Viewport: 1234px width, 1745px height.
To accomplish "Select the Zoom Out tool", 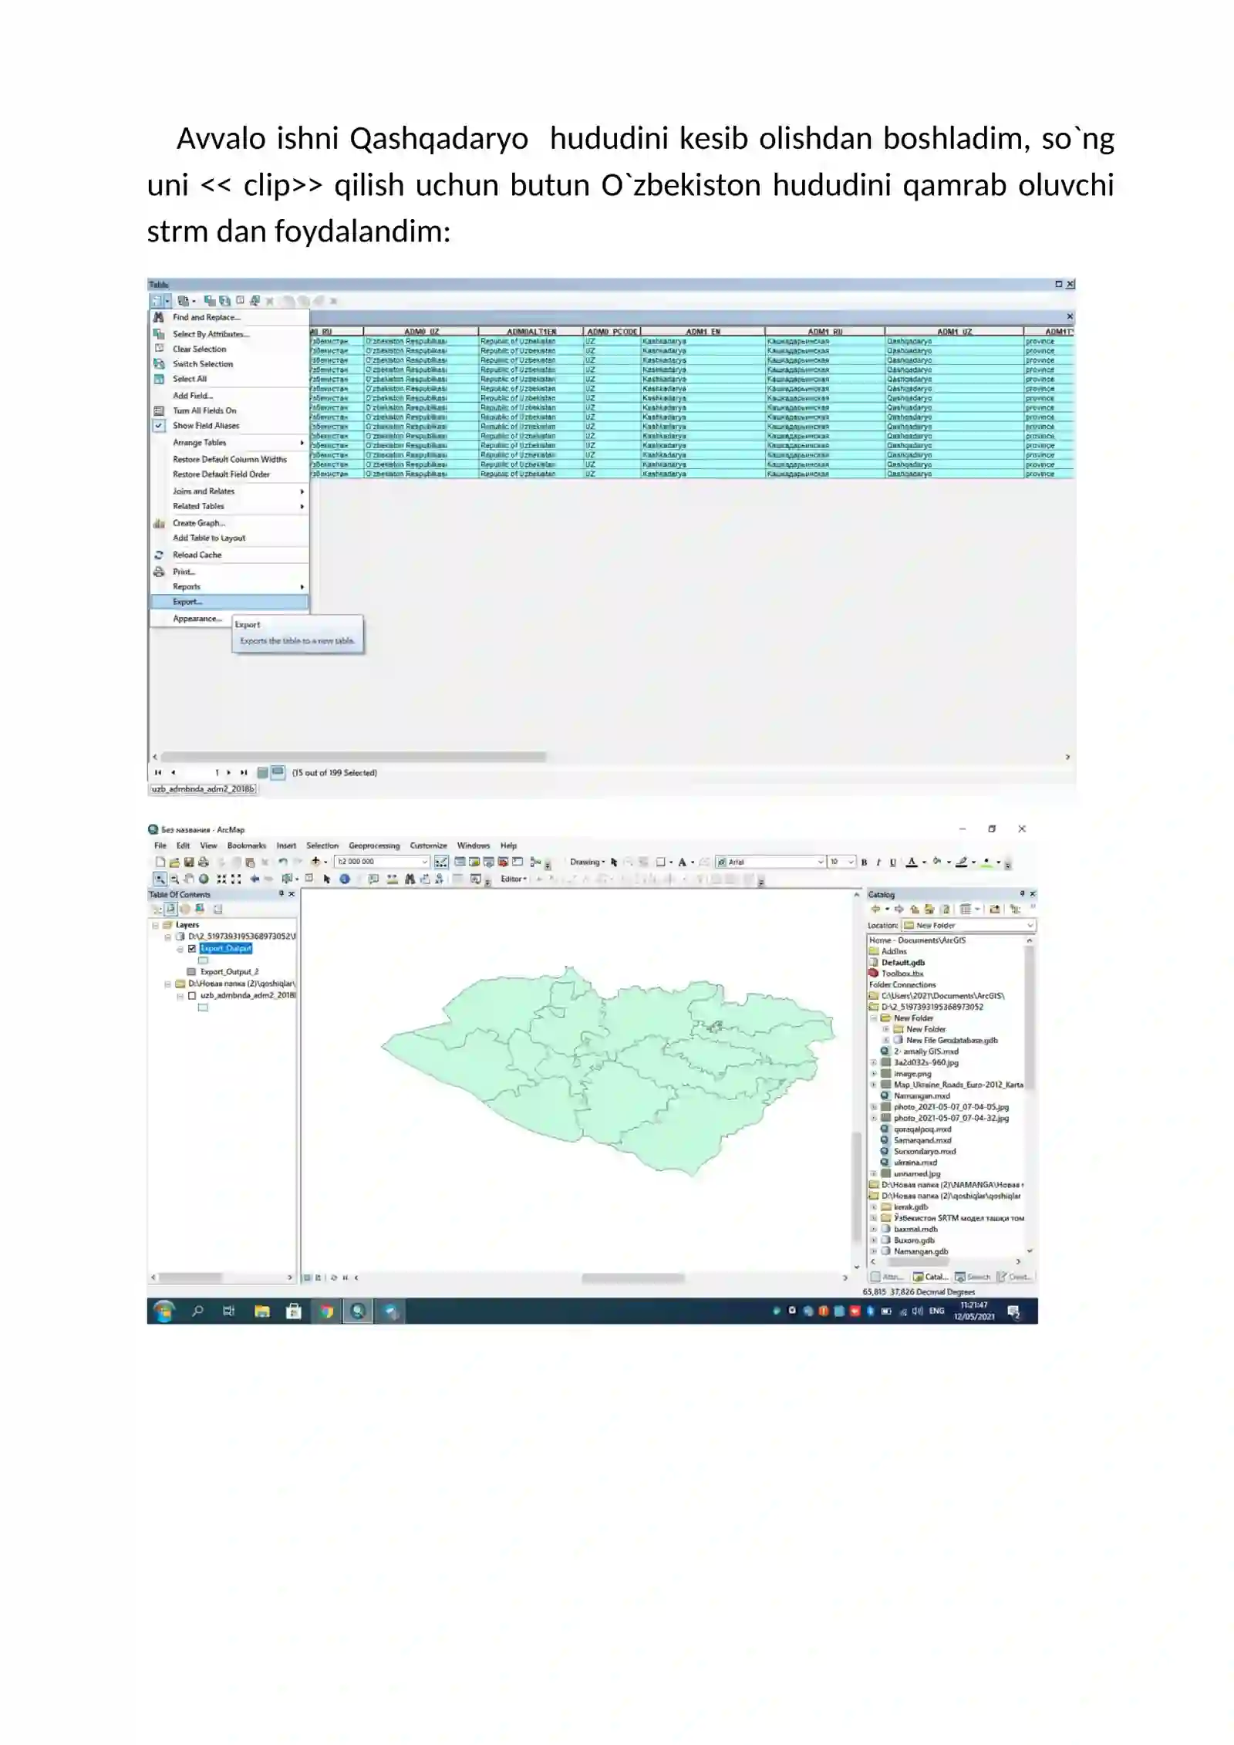I will 174,879.
